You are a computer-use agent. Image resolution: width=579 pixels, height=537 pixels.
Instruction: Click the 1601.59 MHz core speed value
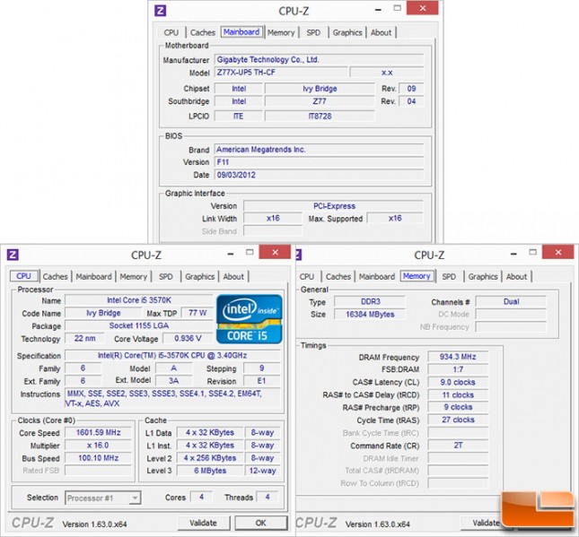[98, 432]
